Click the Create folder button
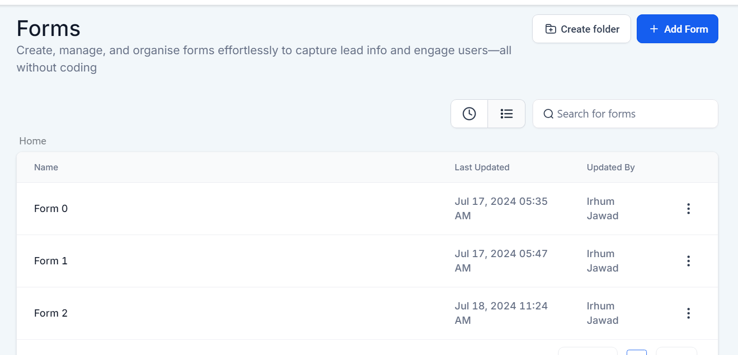The height and width of the screenshot is (355, 738). click(581, 29)
